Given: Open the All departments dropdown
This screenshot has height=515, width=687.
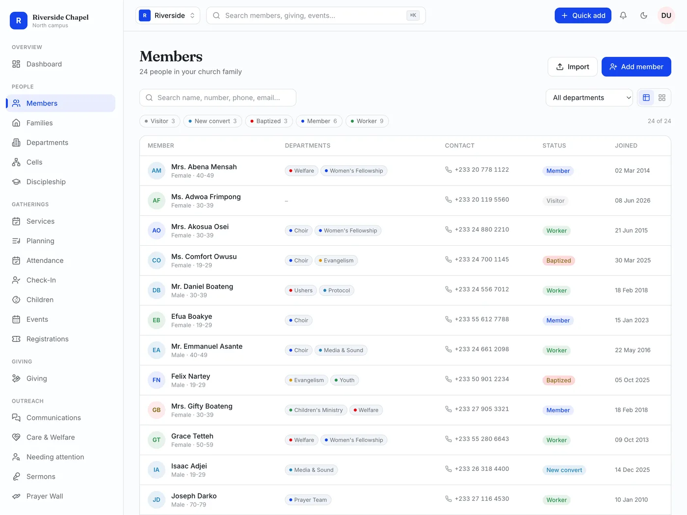Looking at the screenshot, I should coord(589,98).
